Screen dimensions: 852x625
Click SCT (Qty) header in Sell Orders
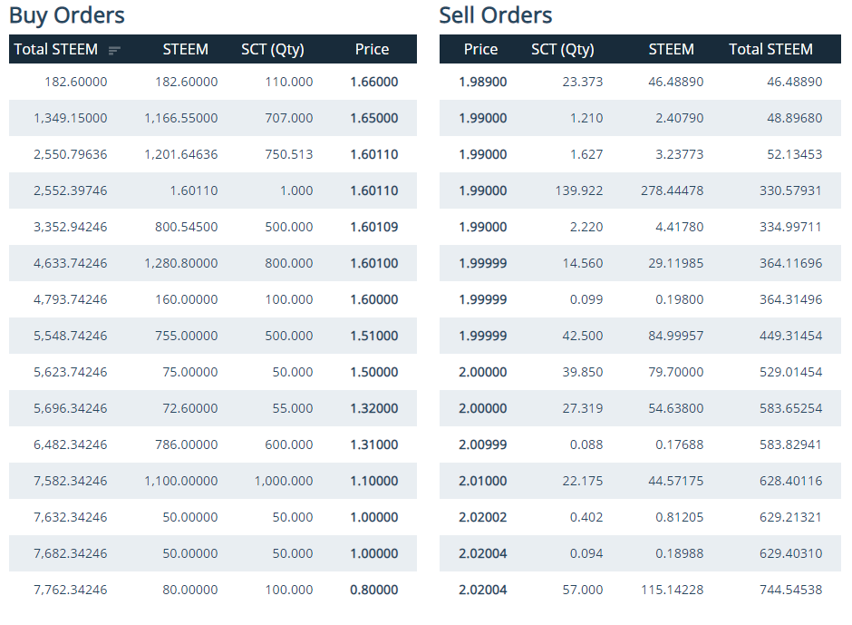[x=562, y=49]
